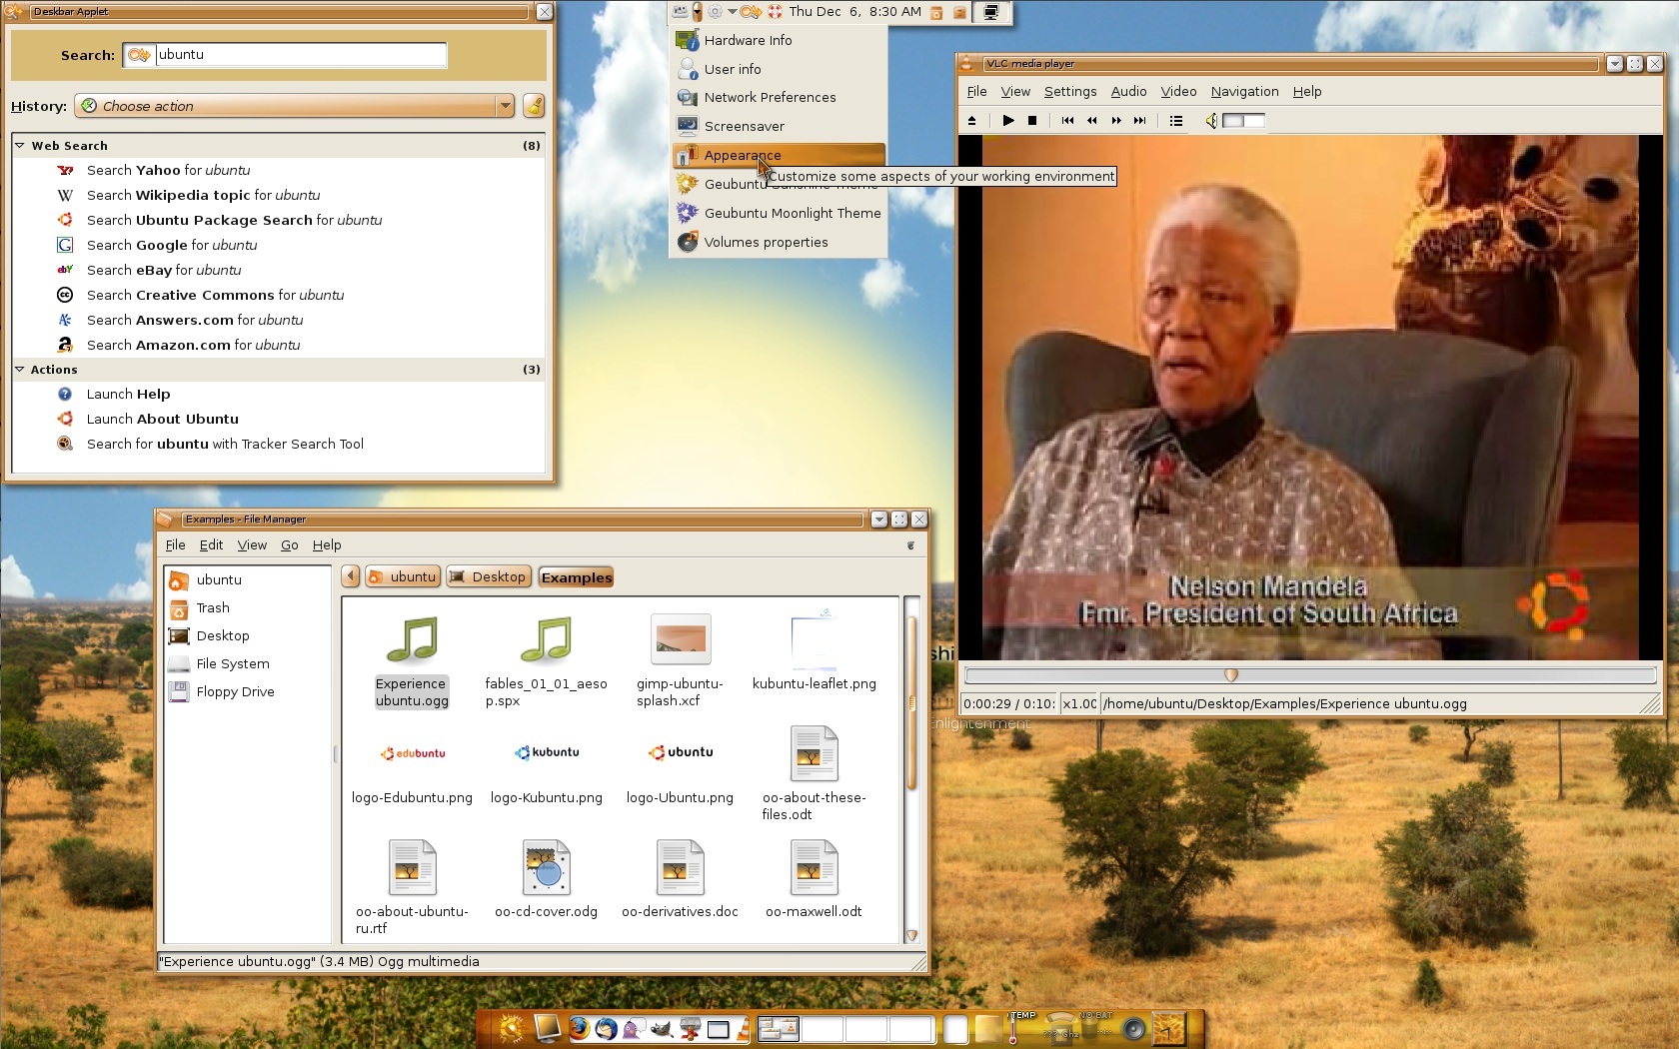
Task: Open User info menu entry
Action: pos(779,70)
